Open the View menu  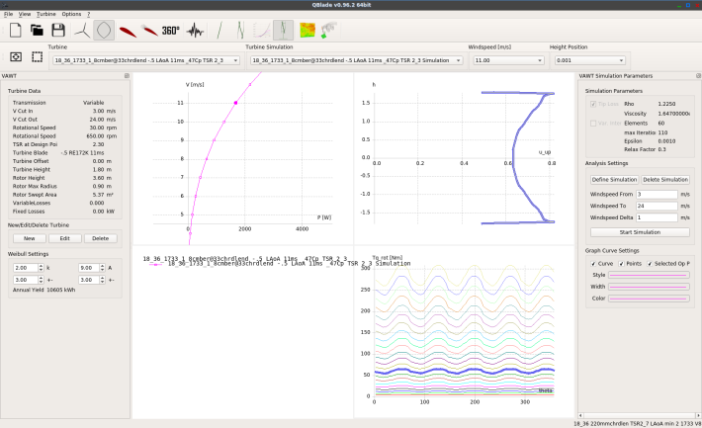[x=25, y=14]
